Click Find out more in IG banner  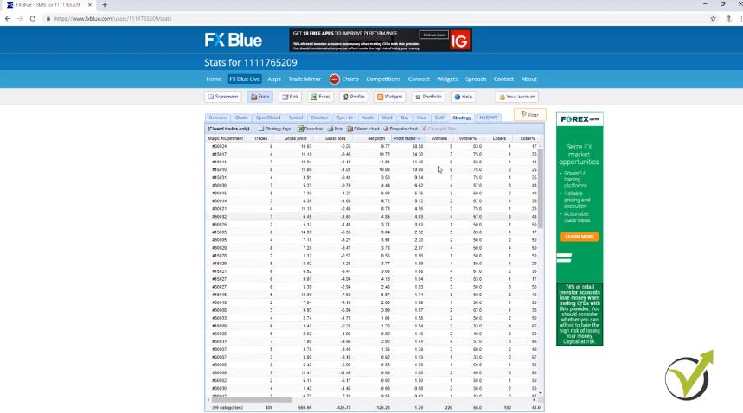pyautogui.click(x=433, y=35)
